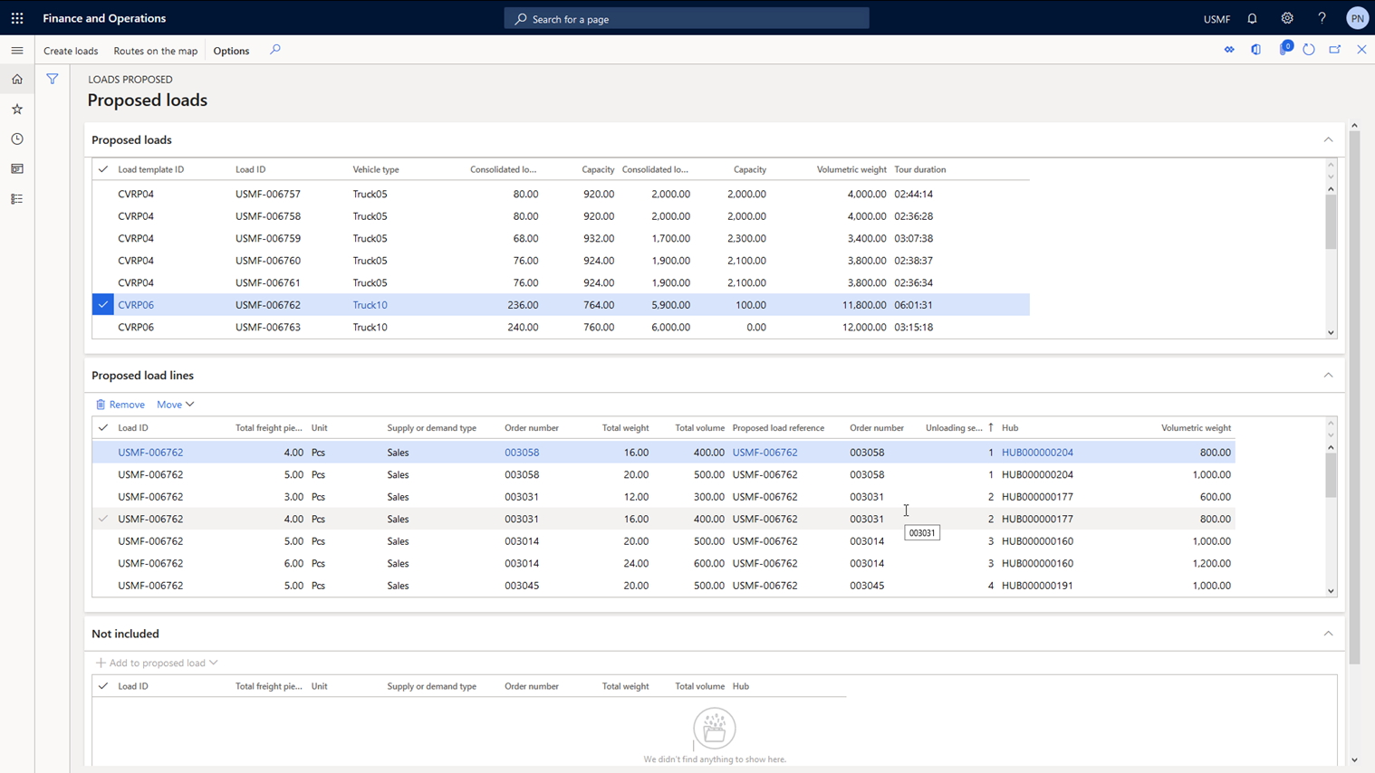Open the Options menu tab
Screen dimensions: 1375x773
[x=231, y=51]
